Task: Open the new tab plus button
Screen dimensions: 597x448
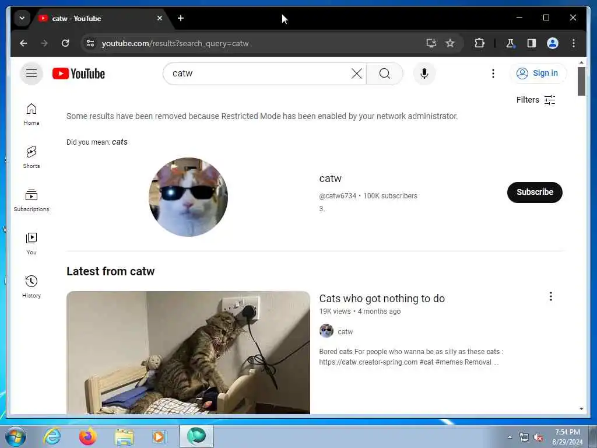Action: pyautogui.click(x=181, y=18)
